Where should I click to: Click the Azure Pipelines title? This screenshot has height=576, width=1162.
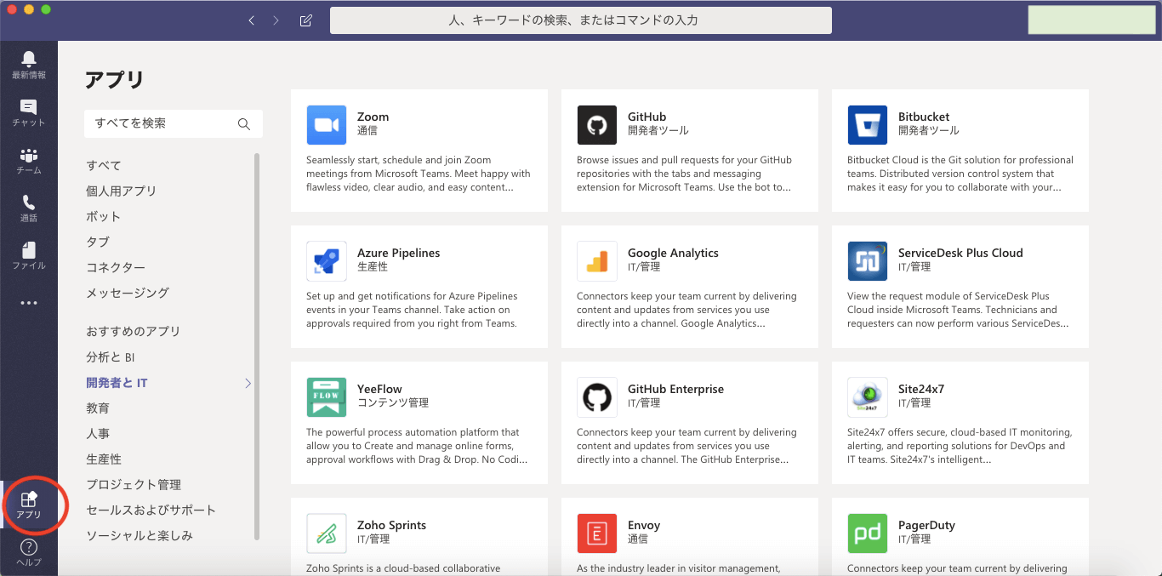pos(398,254)
